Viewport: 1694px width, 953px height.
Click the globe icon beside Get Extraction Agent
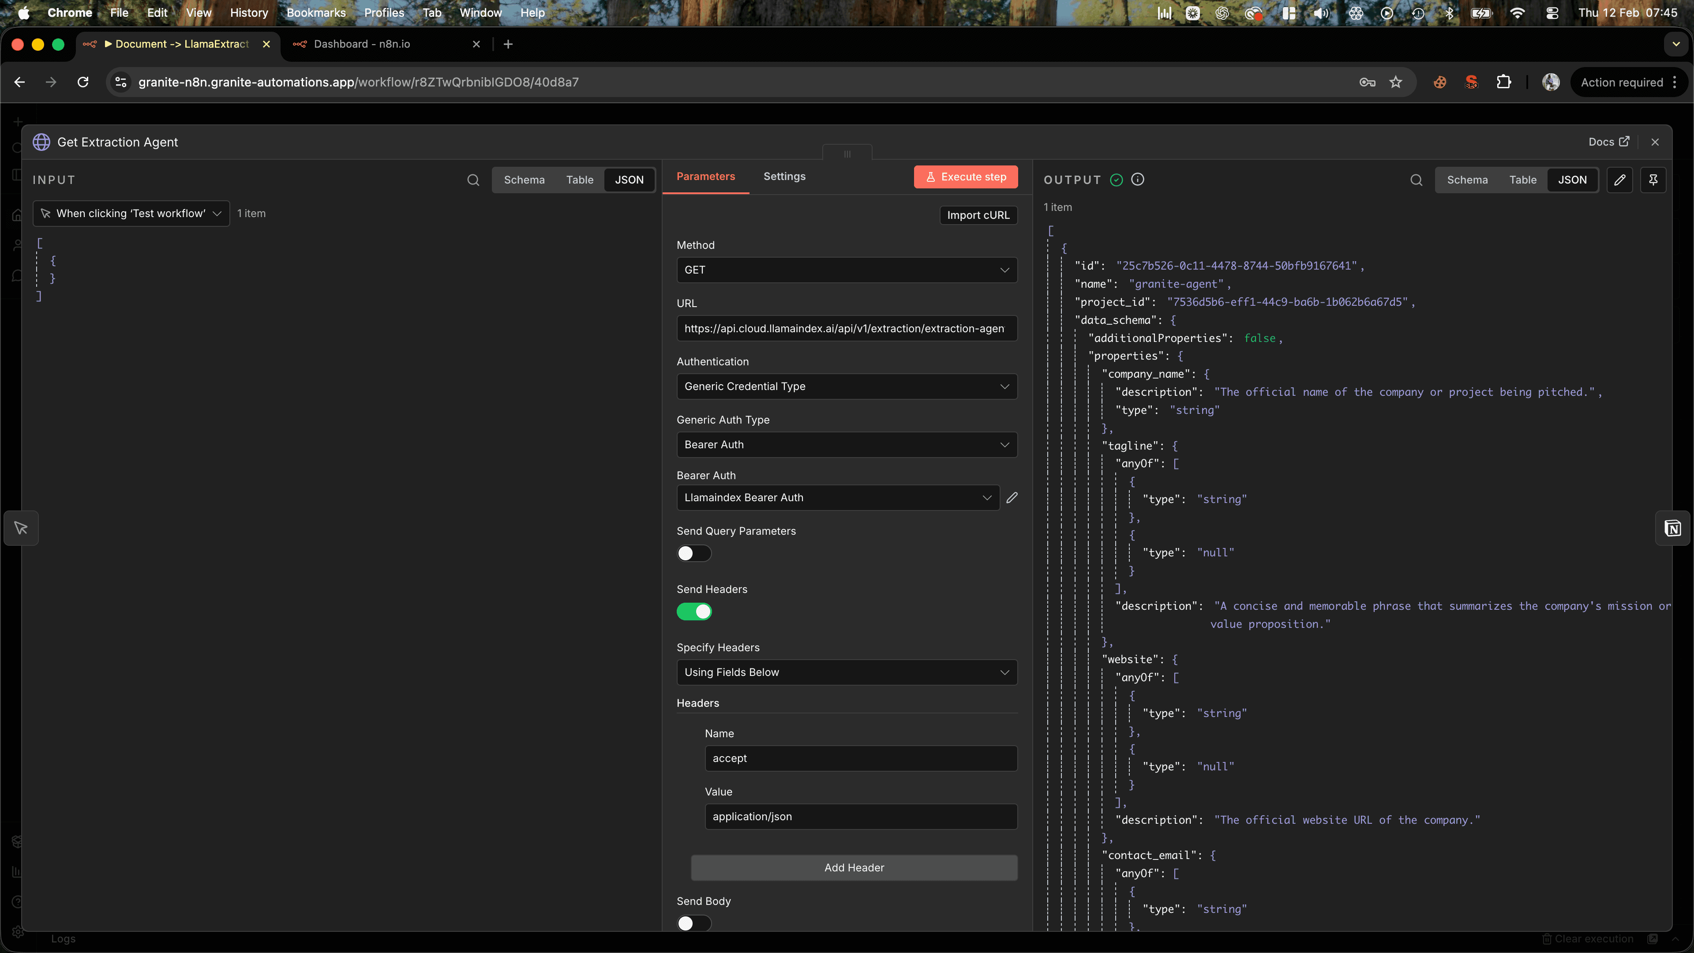point(41,142)
